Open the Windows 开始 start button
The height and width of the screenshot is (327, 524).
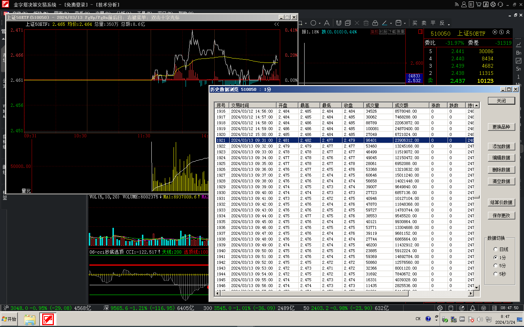click(9, 319)
